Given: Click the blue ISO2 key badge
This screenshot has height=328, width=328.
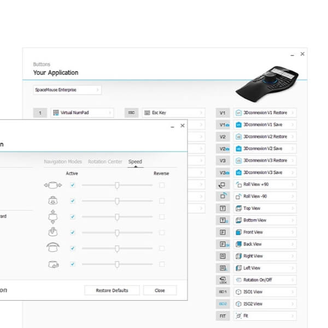Looking at the screenshot, I should tap(222, 304).
